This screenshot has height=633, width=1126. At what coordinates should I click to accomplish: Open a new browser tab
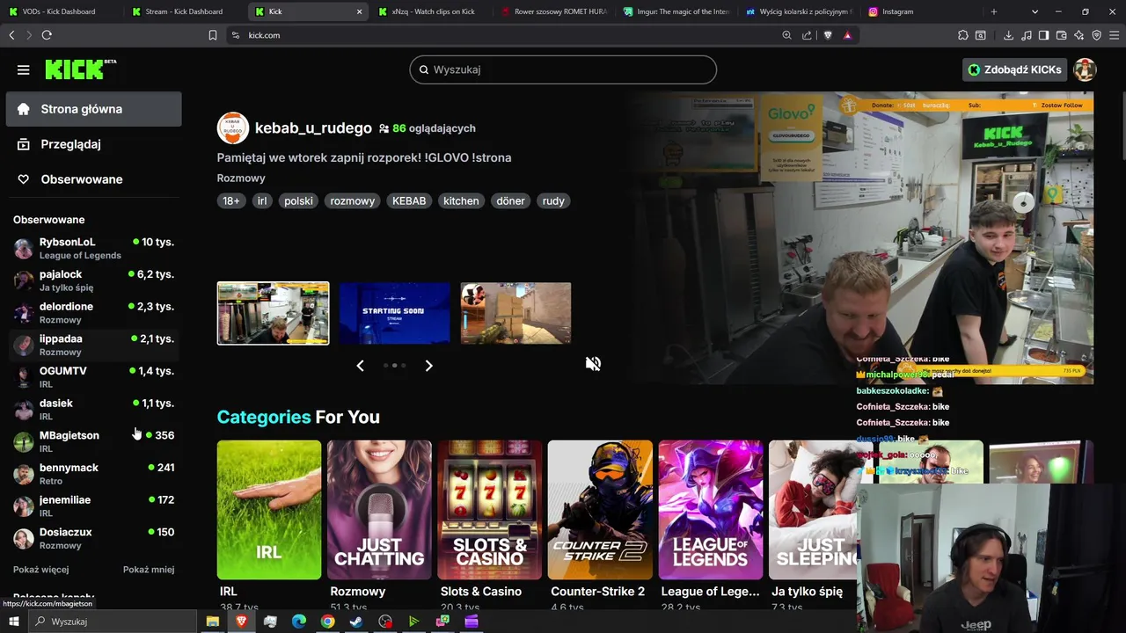(994, 11)
